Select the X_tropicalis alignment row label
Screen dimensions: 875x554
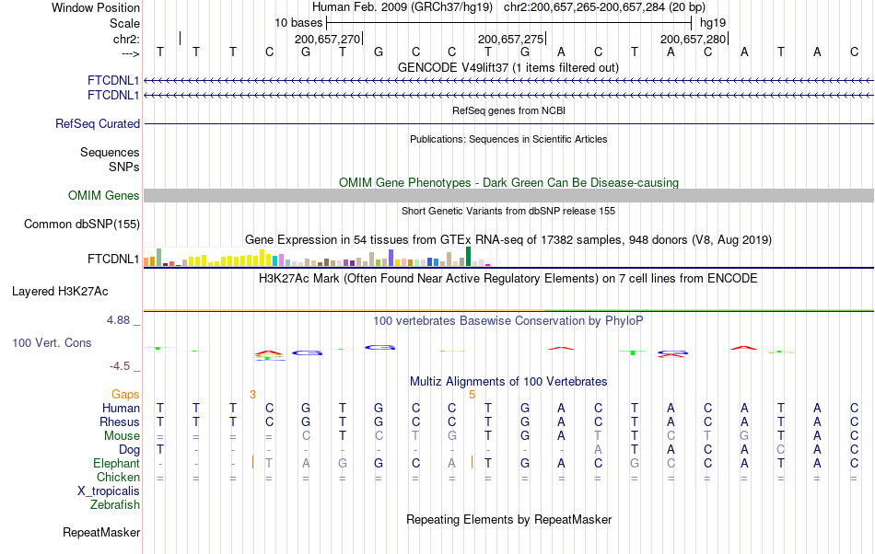click(x=109, y=491)
